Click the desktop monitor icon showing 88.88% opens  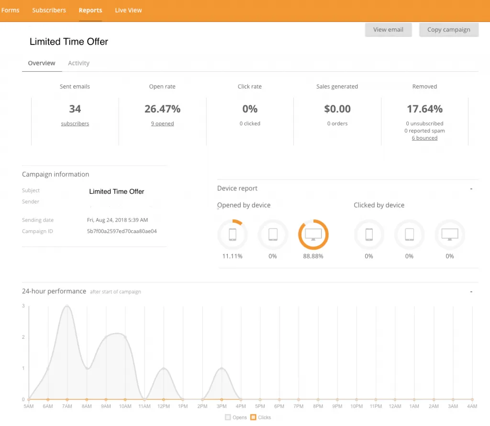point(313,235)
